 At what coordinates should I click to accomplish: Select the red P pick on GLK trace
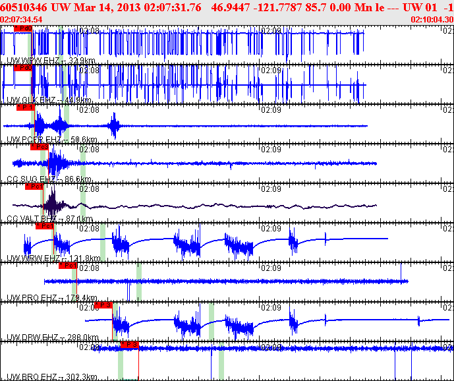click(x=23, y=68)
